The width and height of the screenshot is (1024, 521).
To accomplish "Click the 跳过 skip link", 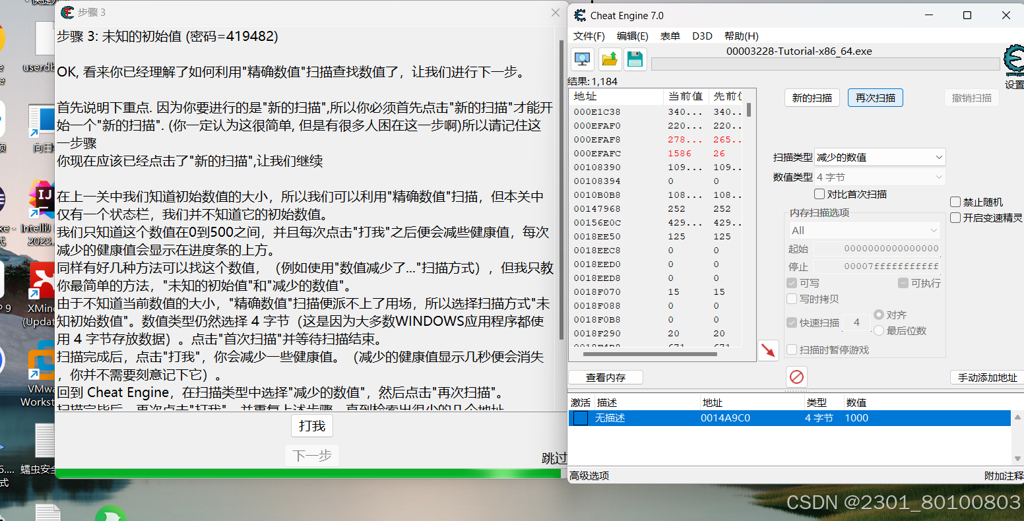I will [554, 458].
